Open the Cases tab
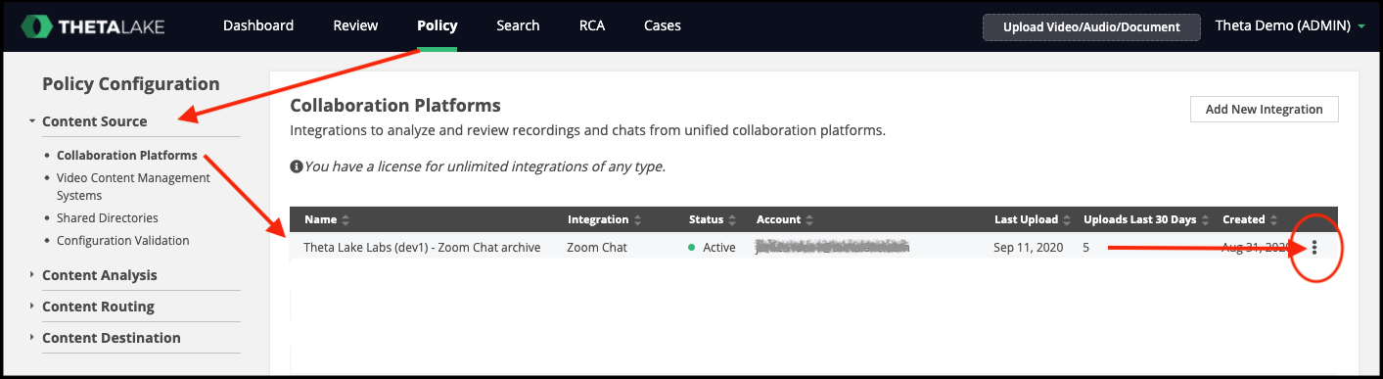Image resolution: width=1383 pixels, height=379 pixels. pos(663,25)
